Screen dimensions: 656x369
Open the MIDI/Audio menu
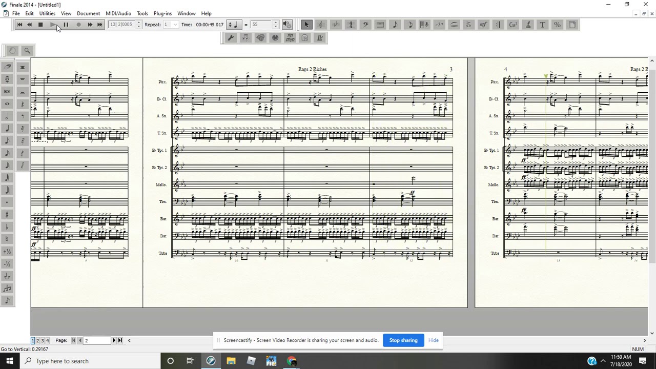(x=118, y=13)
